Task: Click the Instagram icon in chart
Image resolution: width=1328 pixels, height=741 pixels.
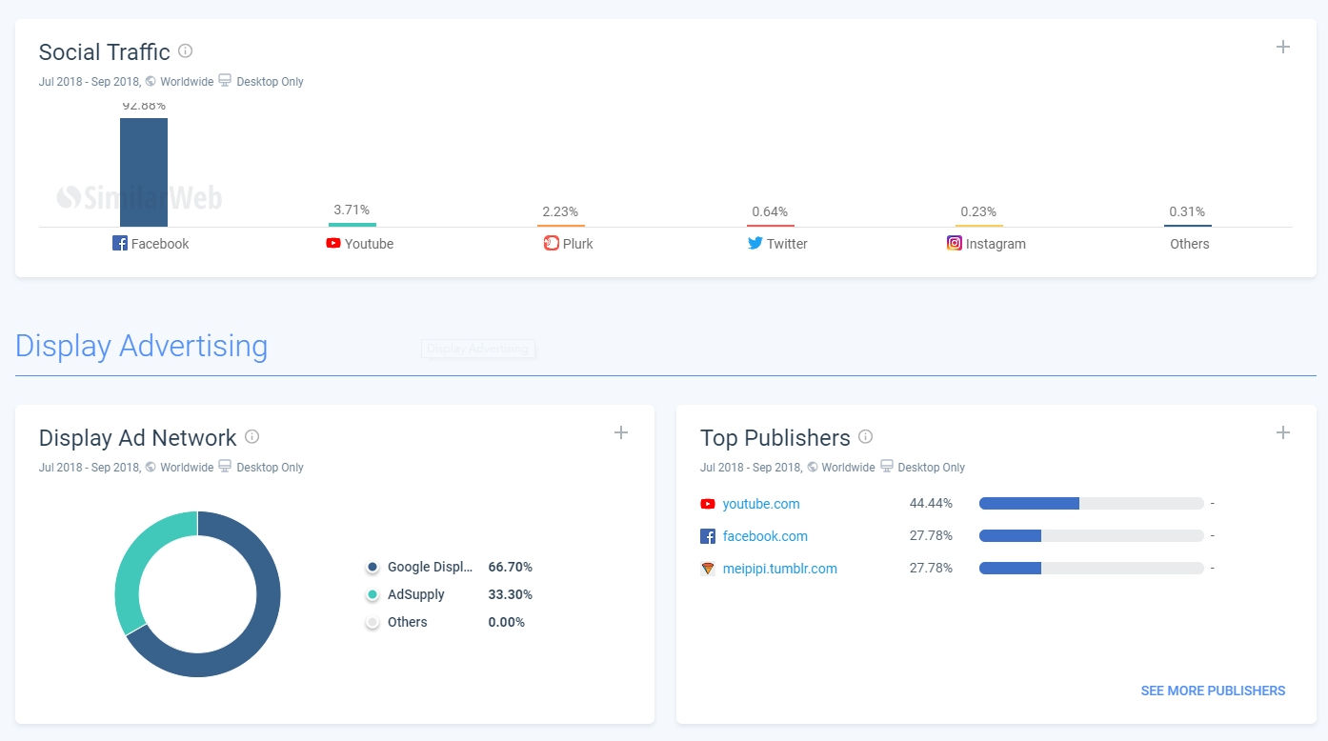Action: click(x=955, y=243)
